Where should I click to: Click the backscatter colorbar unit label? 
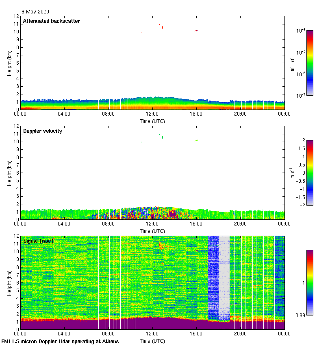(x=292, y=63)
